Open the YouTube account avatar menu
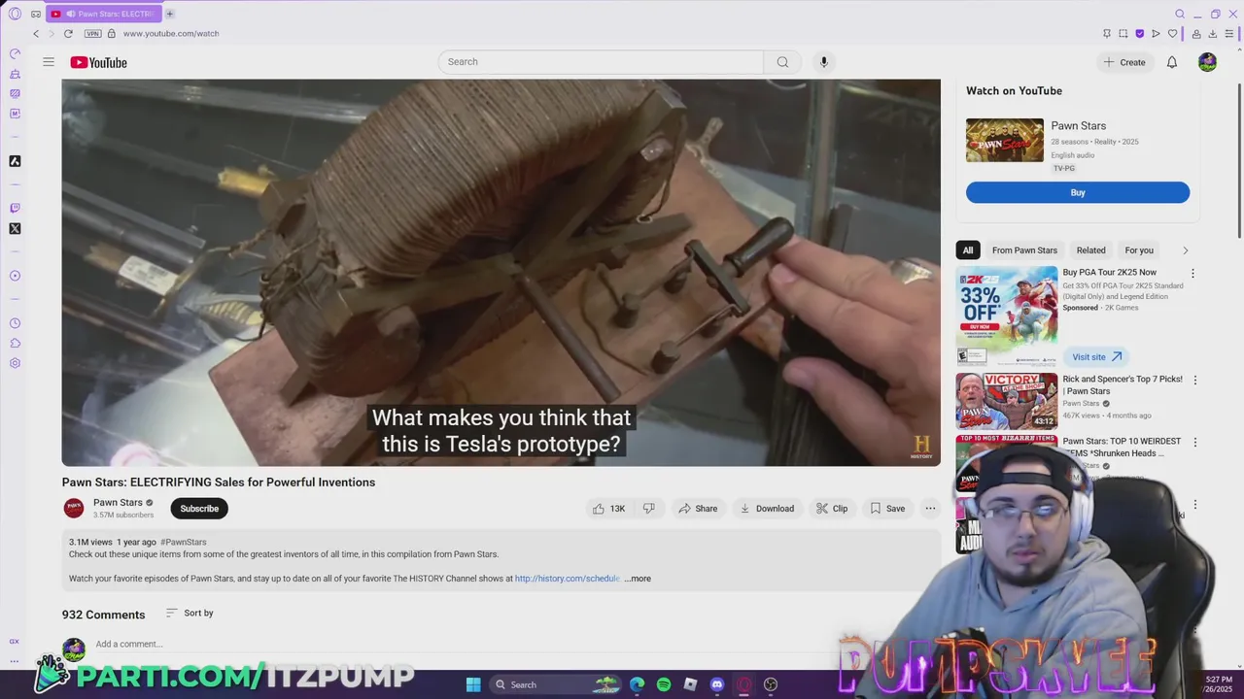The width and height of the screenshot is (1244, 699). point(1207,62)
